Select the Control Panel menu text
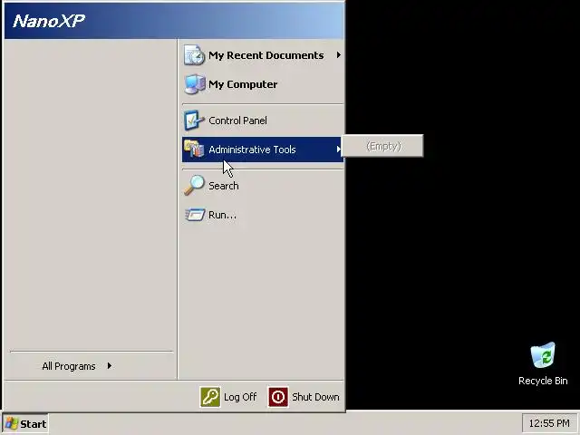 point(237,121)
